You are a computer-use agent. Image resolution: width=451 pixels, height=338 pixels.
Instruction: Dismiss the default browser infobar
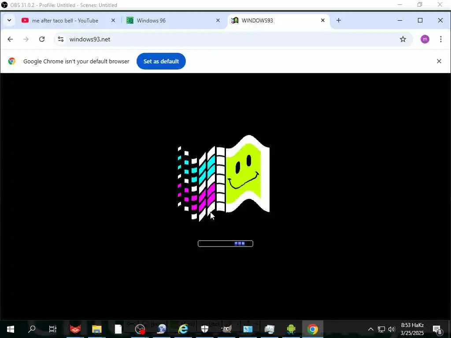[439, 61]
